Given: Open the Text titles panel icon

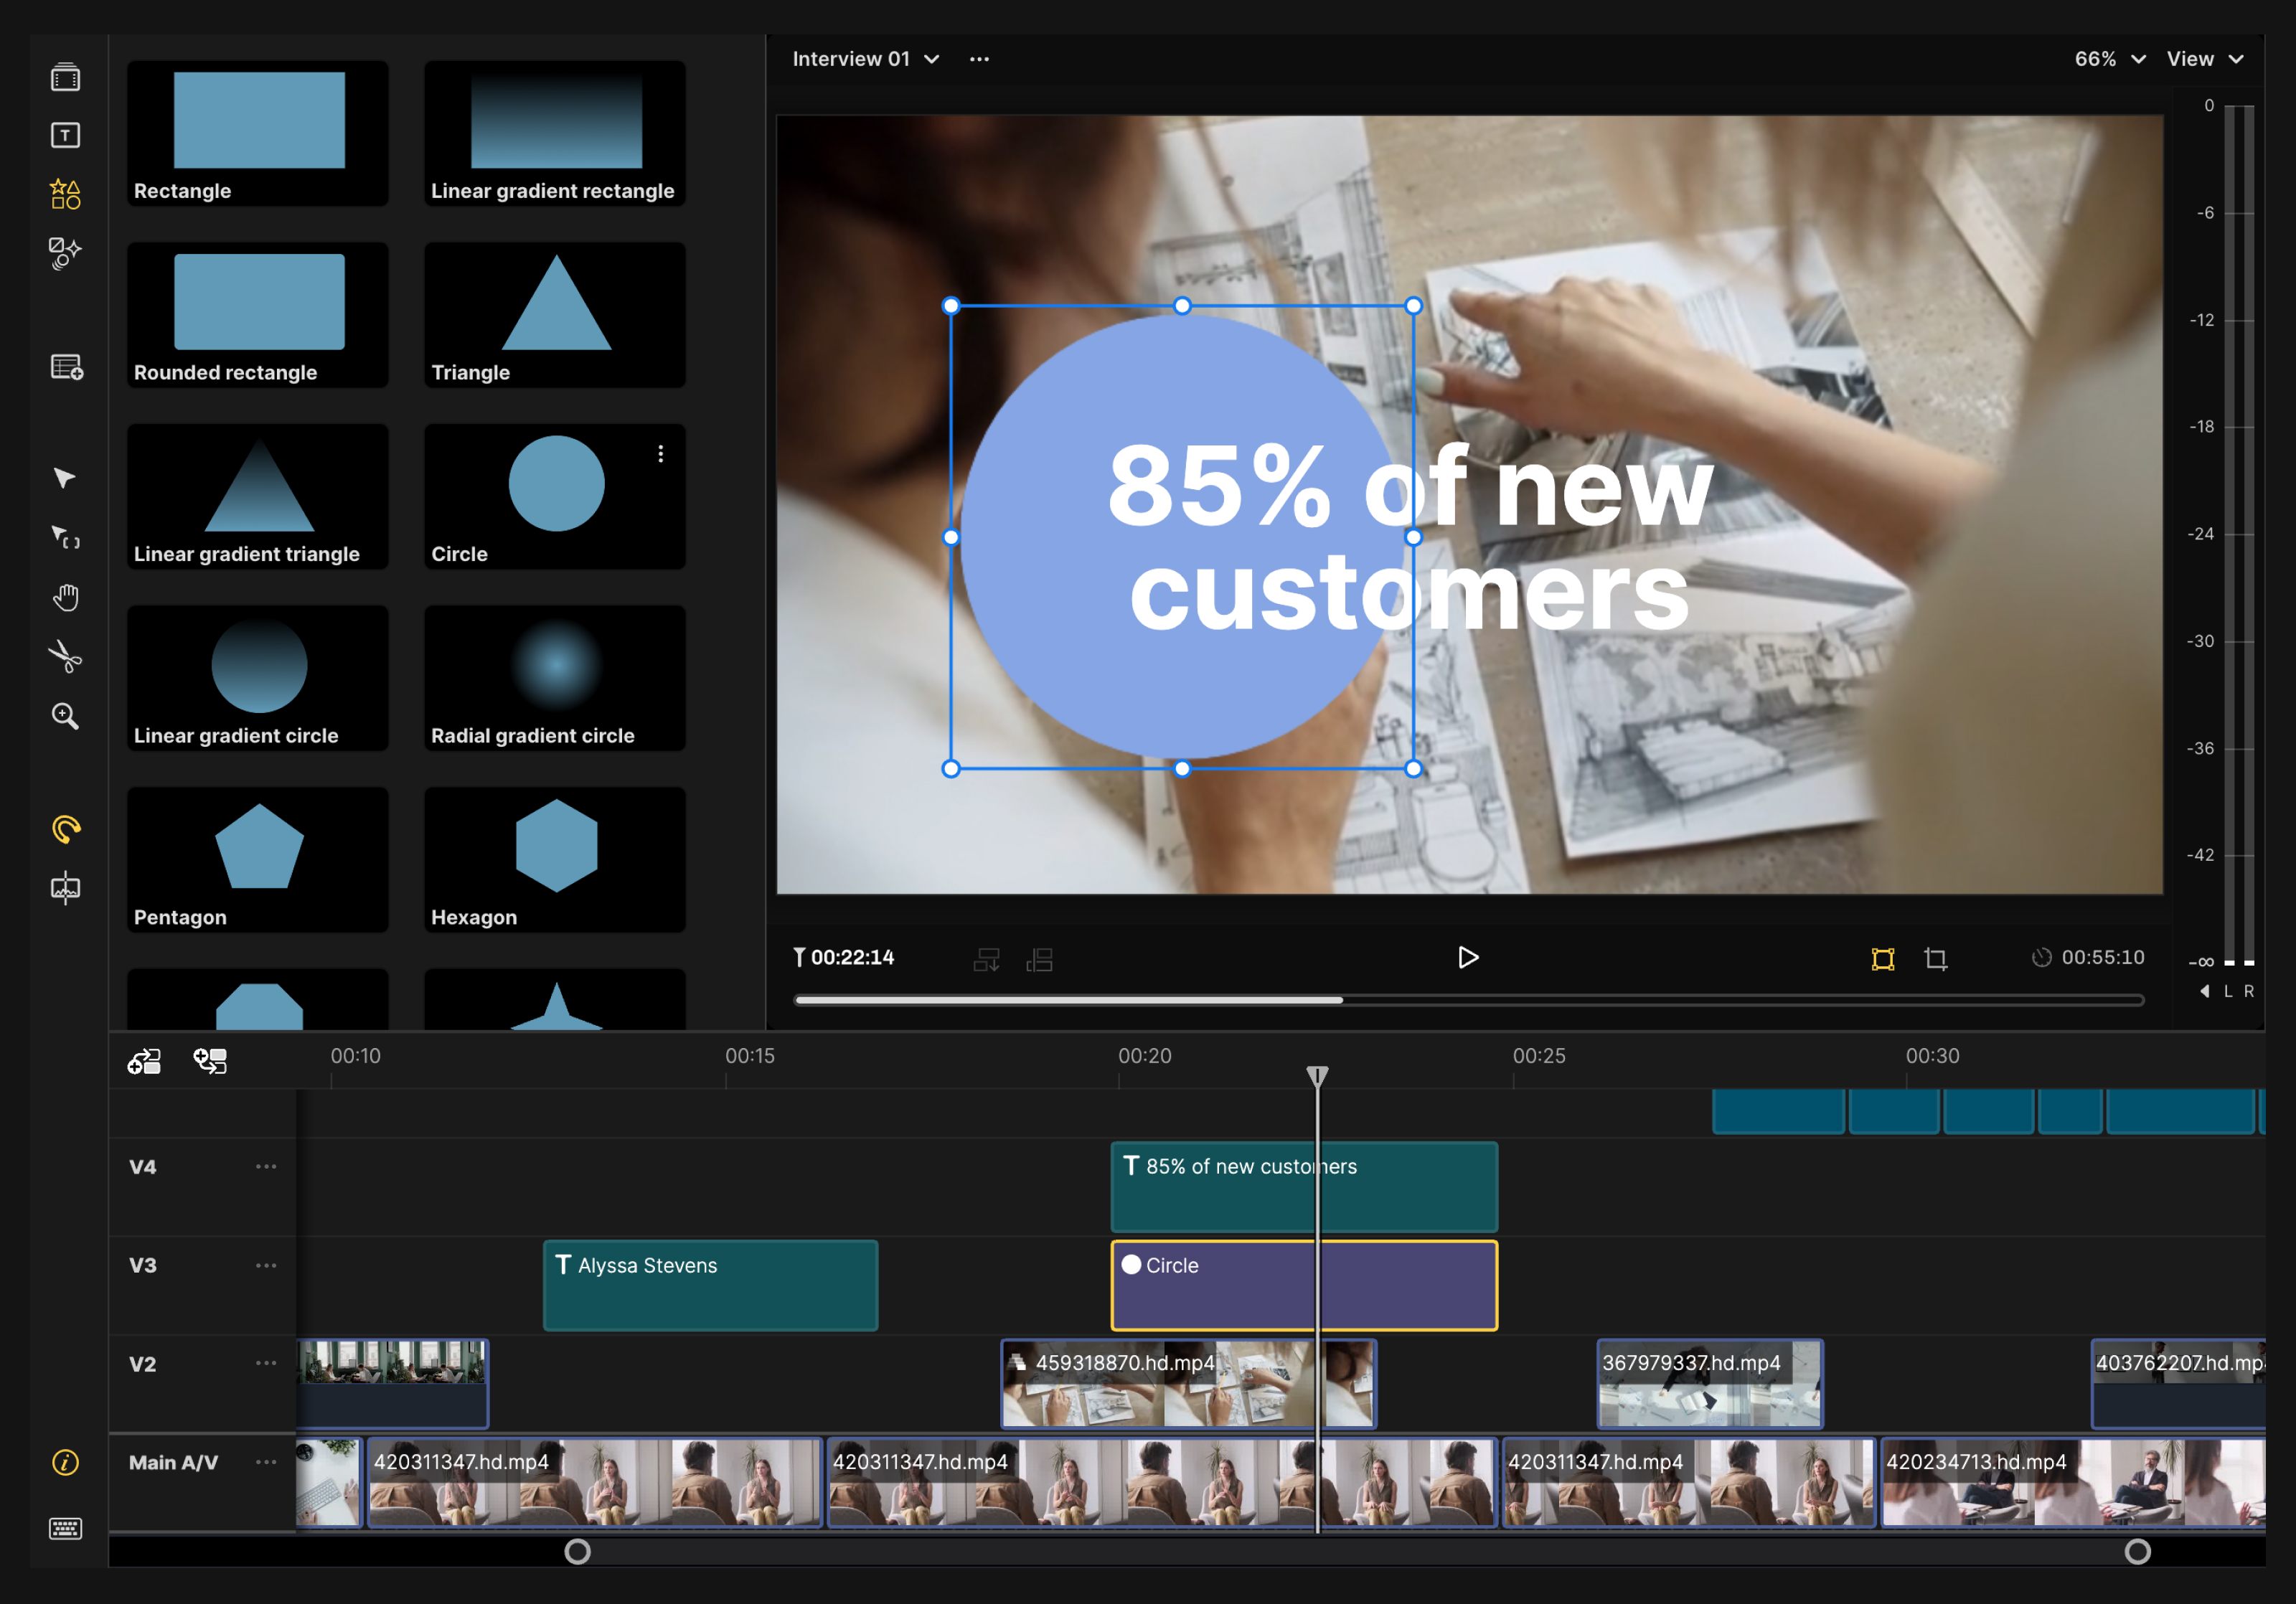Looking at the screenshot, I should coord(65,135).
